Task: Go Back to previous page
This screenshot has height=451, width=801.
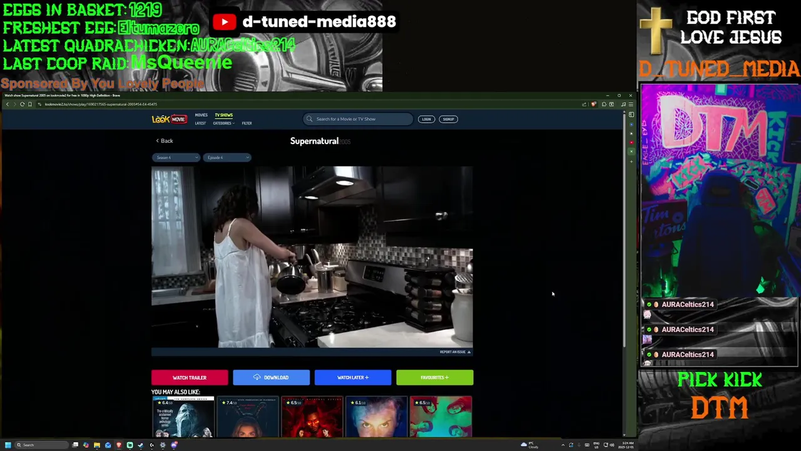Action: coord(165,141)
